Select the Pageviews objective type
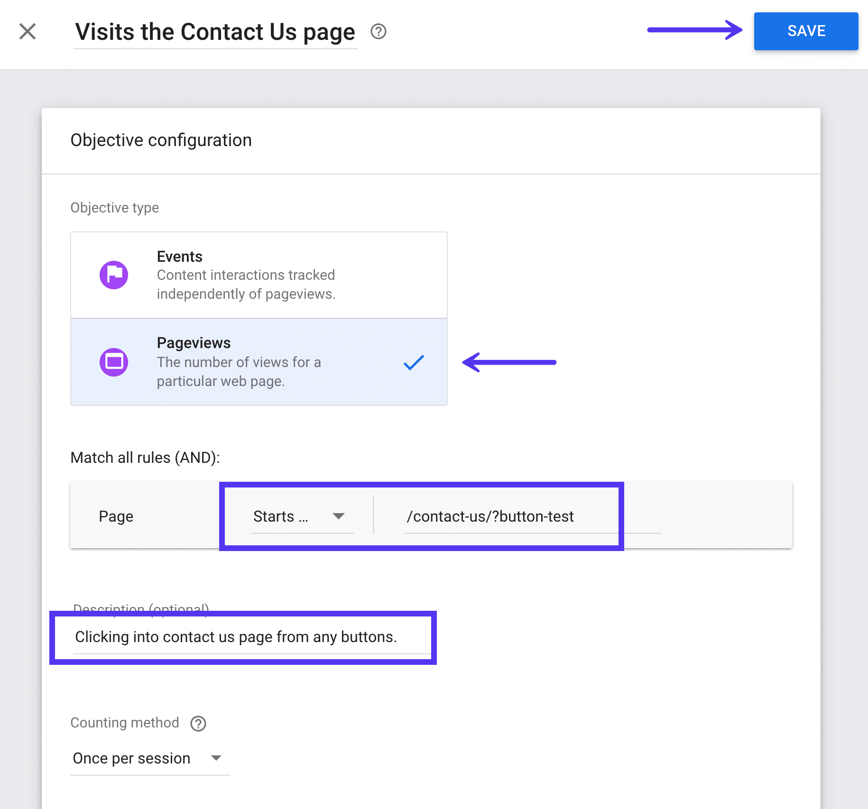Screen dimensions: 868x809 click(x=259, y=361)
